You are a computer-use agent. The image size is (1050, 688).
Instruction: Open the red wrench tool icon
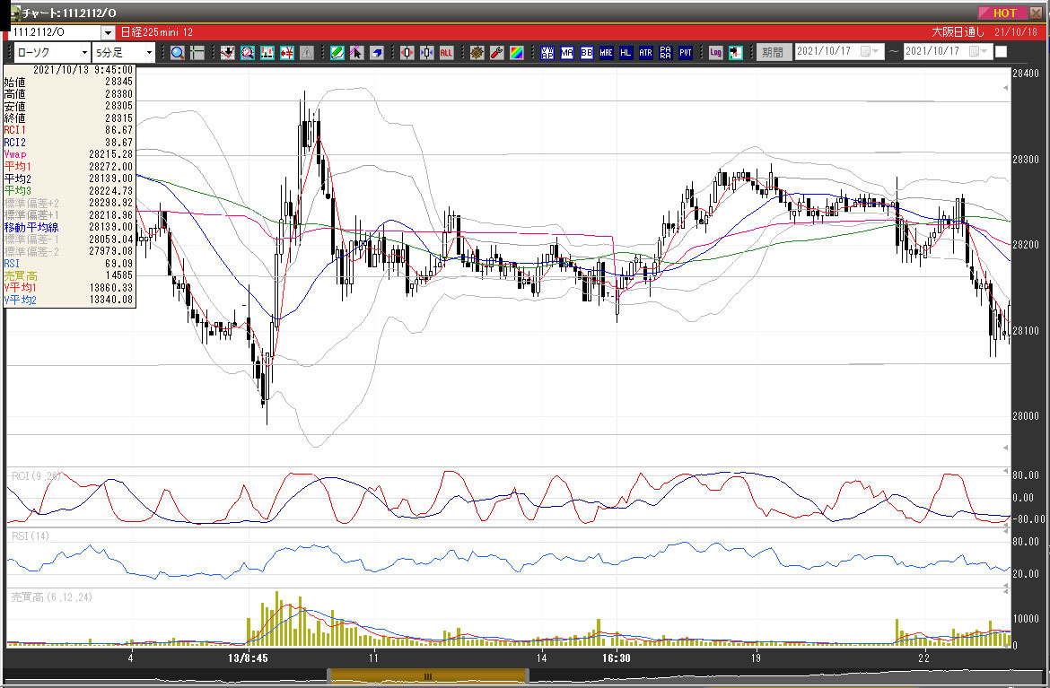click(496, 53)
